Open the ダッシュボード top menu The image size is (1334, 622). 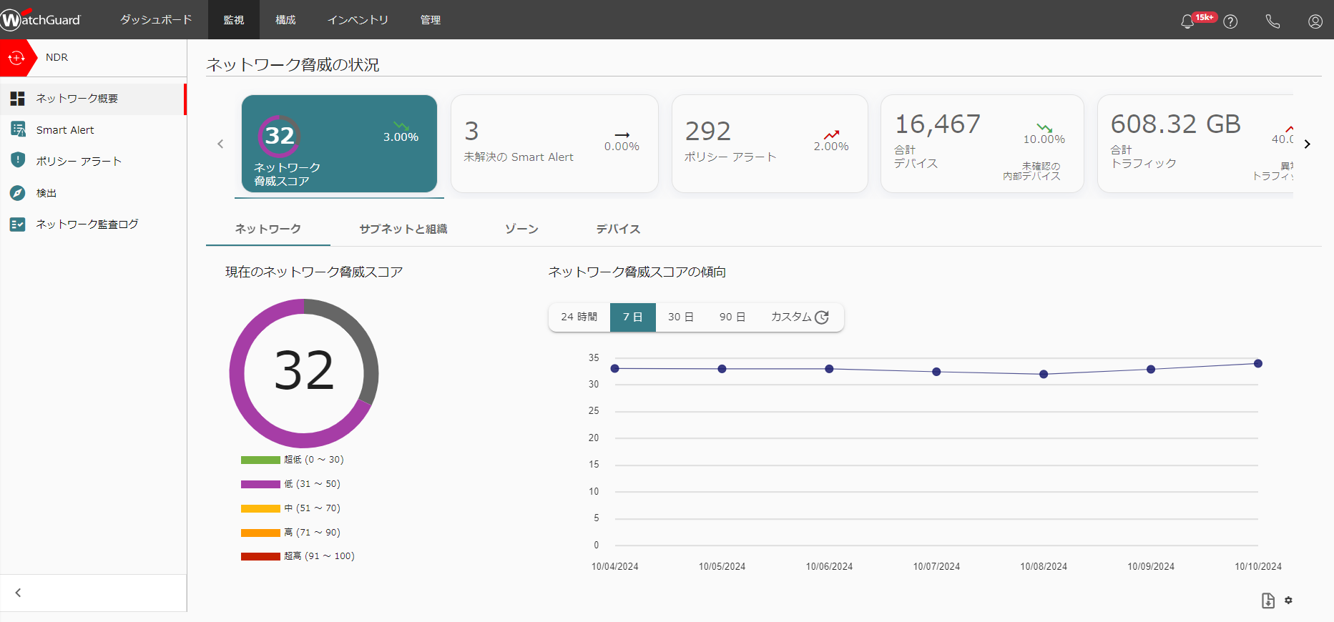click(x=156, y=20)
